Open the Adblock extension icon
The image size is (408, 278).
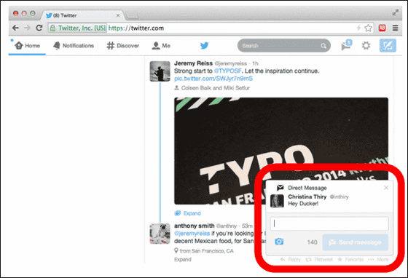tap(382, 28)
